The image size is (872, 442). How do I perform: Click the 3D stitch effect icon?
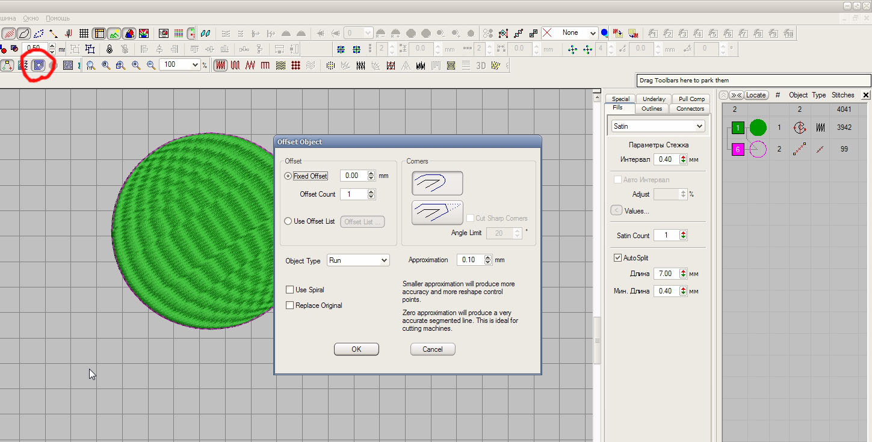[x=481, y=65]
